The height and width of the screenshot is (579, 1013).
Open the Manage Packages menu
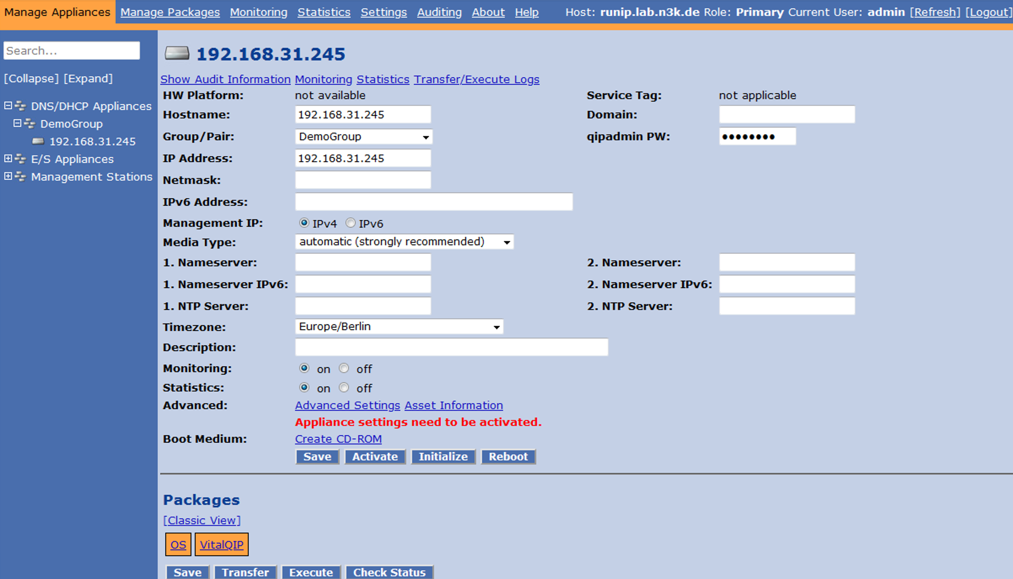click(x=170, y=12)
